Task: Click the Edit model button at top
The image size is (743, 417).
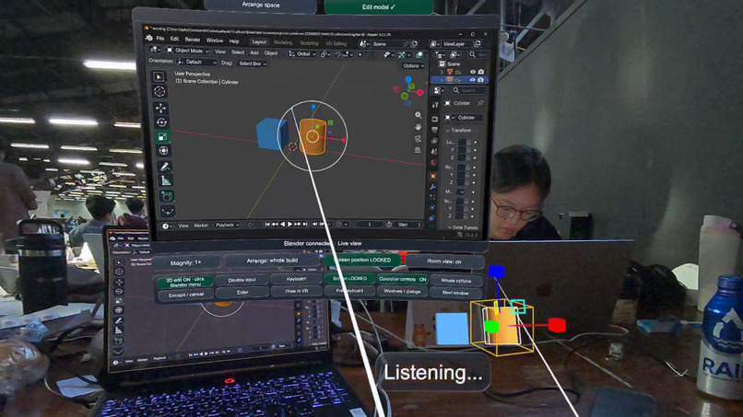Action: (379, 6)
